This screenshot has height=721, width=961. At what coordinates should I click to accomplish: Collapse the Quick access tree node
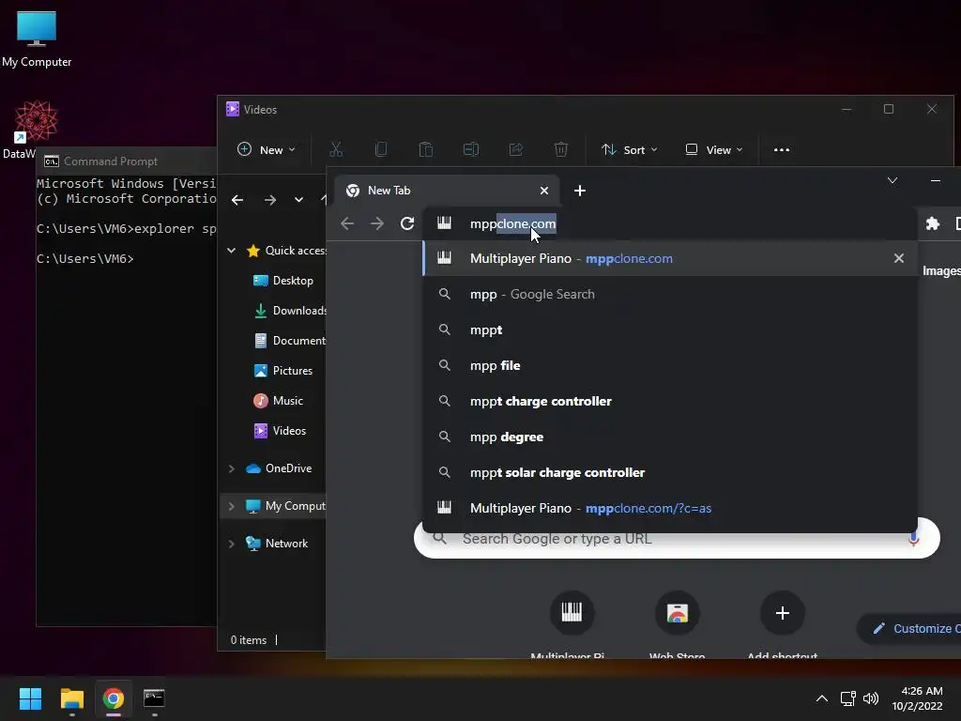pyautogui.click(x=231, y=250)
